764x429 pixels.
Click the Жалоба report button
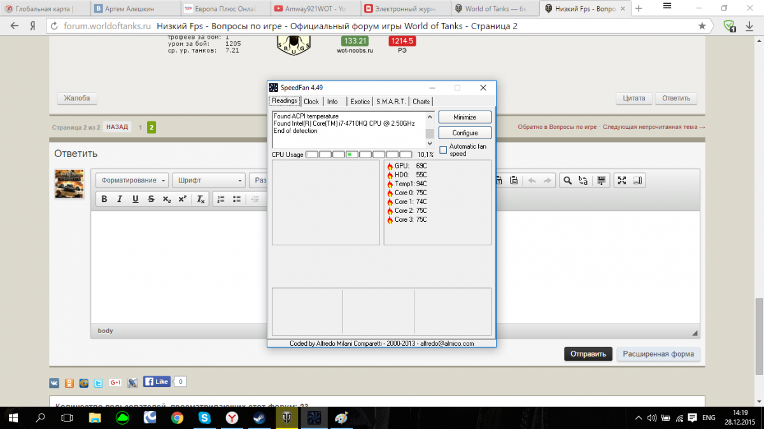(77, 98)
